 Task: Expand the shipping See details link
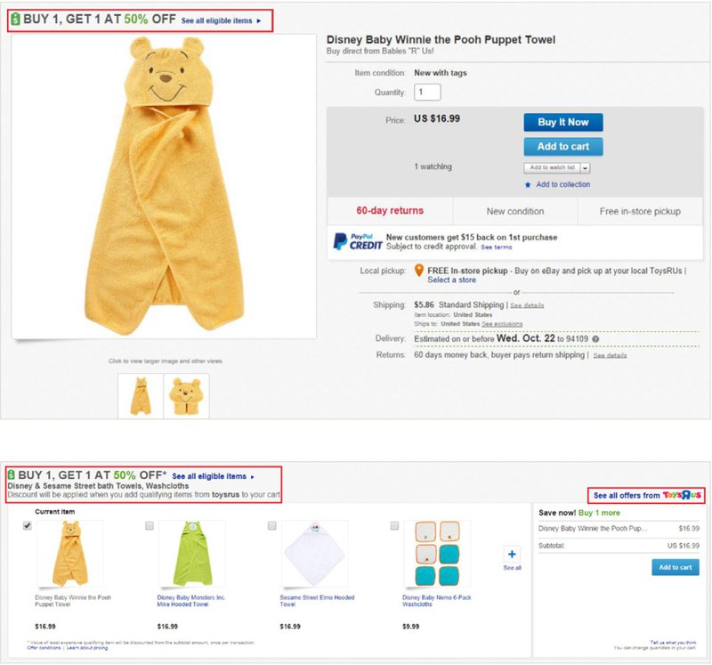[527, 305]
